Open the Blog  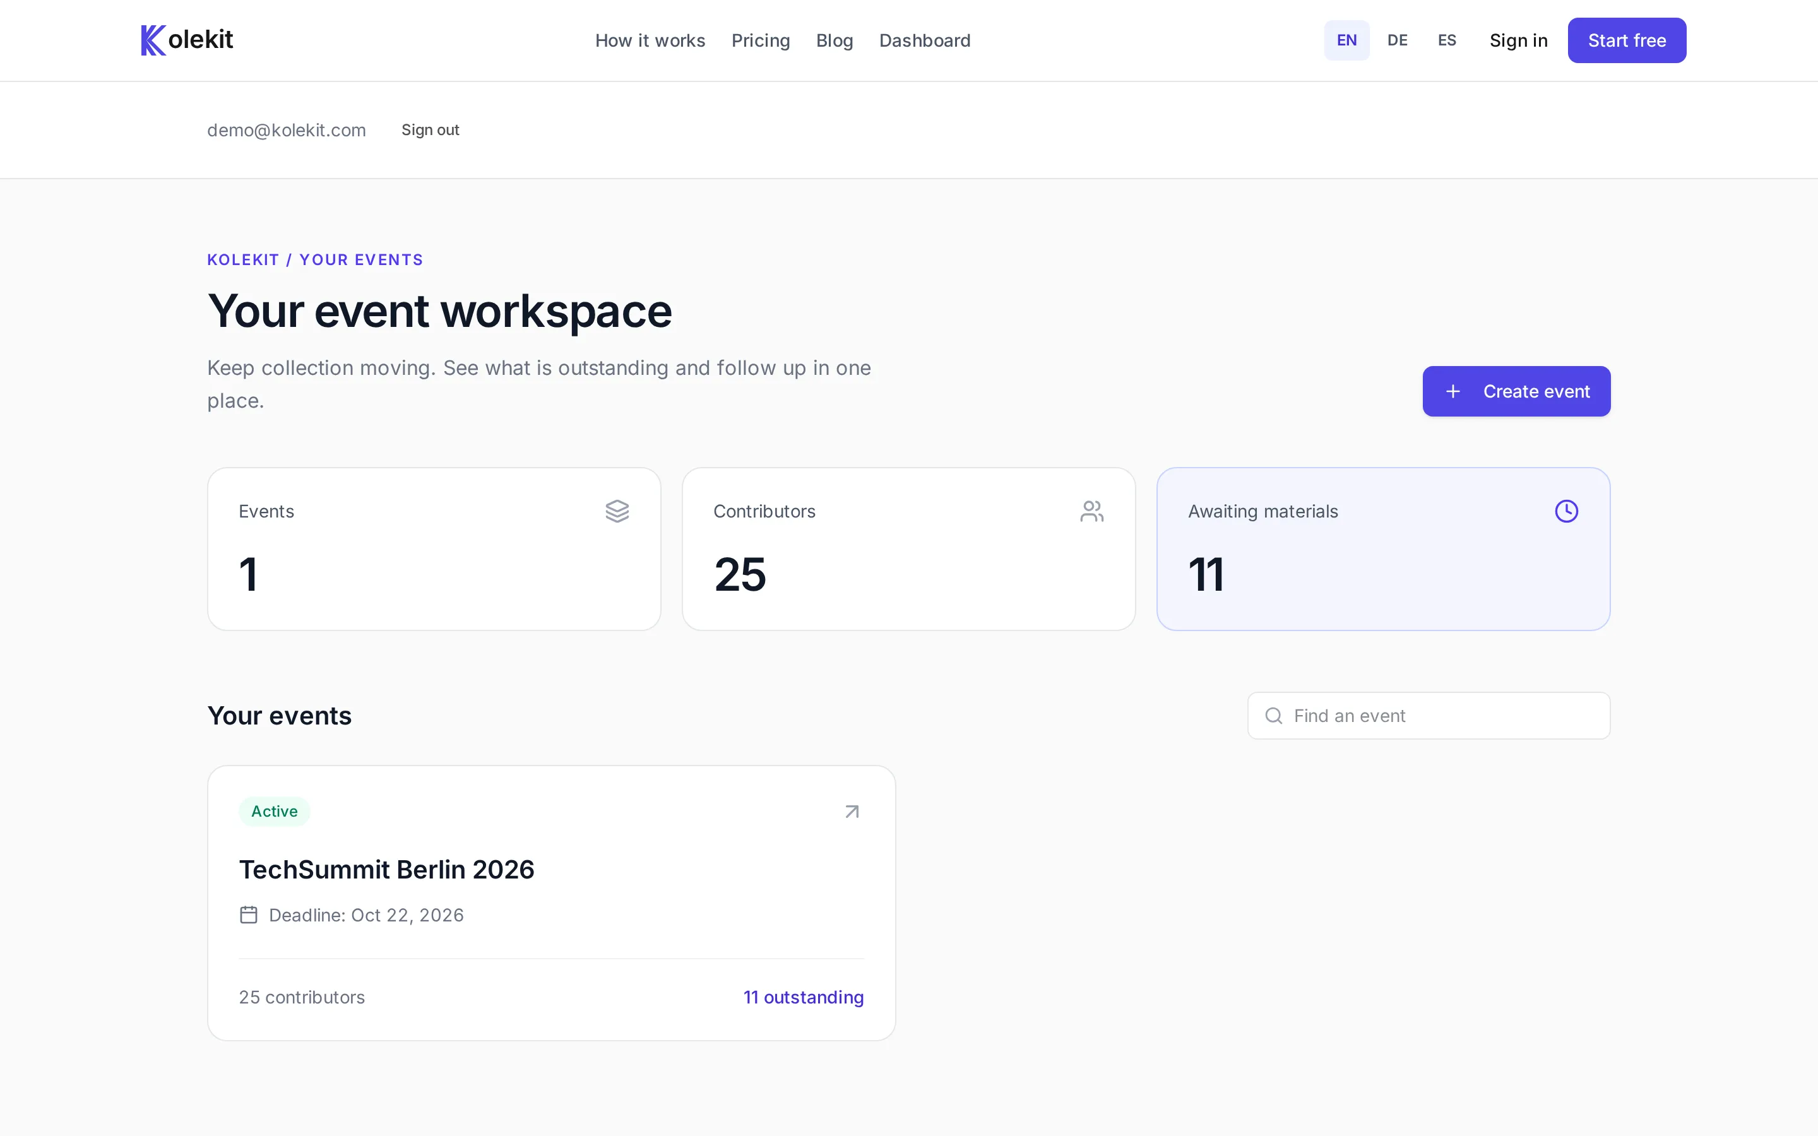(835, 40)
